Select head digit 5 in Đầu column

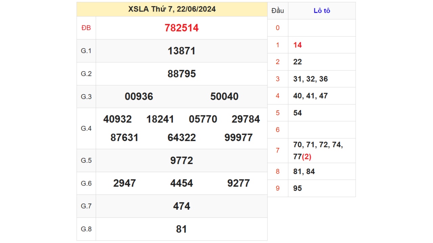click(278, 113)
